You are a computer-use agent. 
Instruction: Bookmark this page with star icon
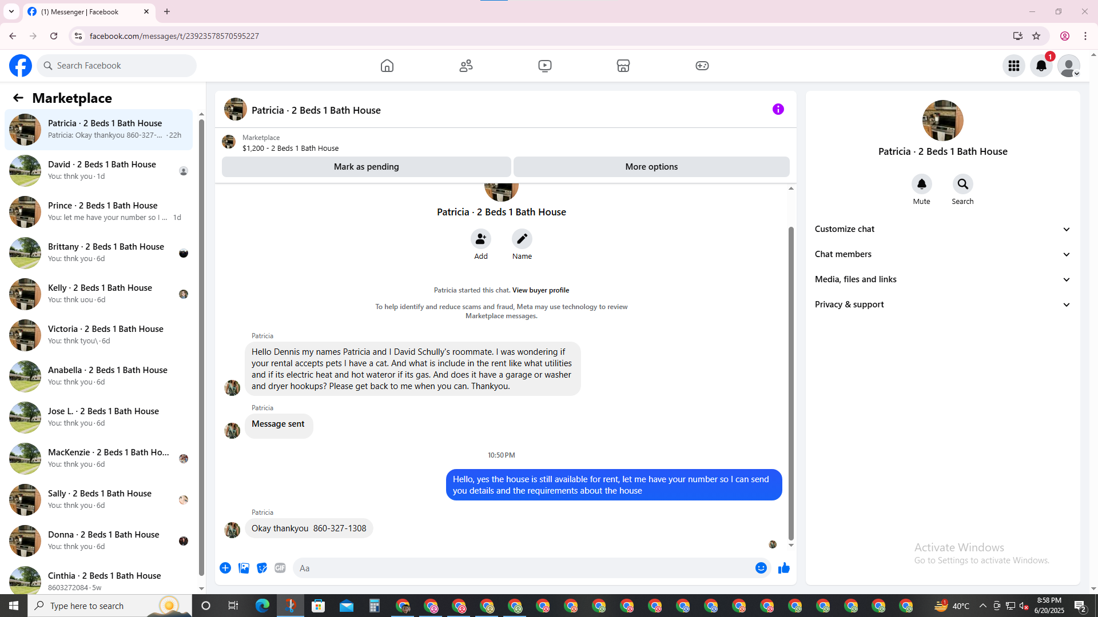(x=1036, y=36)
